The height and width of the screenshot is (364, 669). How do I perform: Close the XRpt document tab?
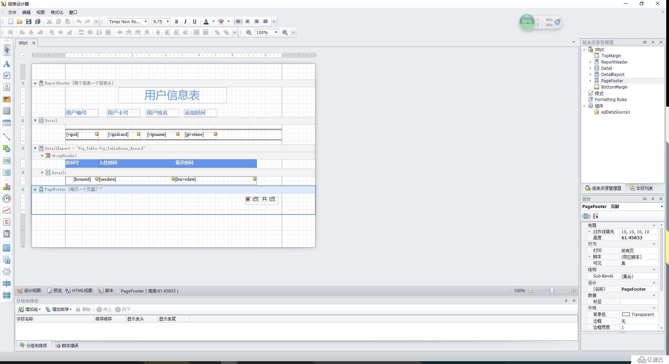pos(34,43)
